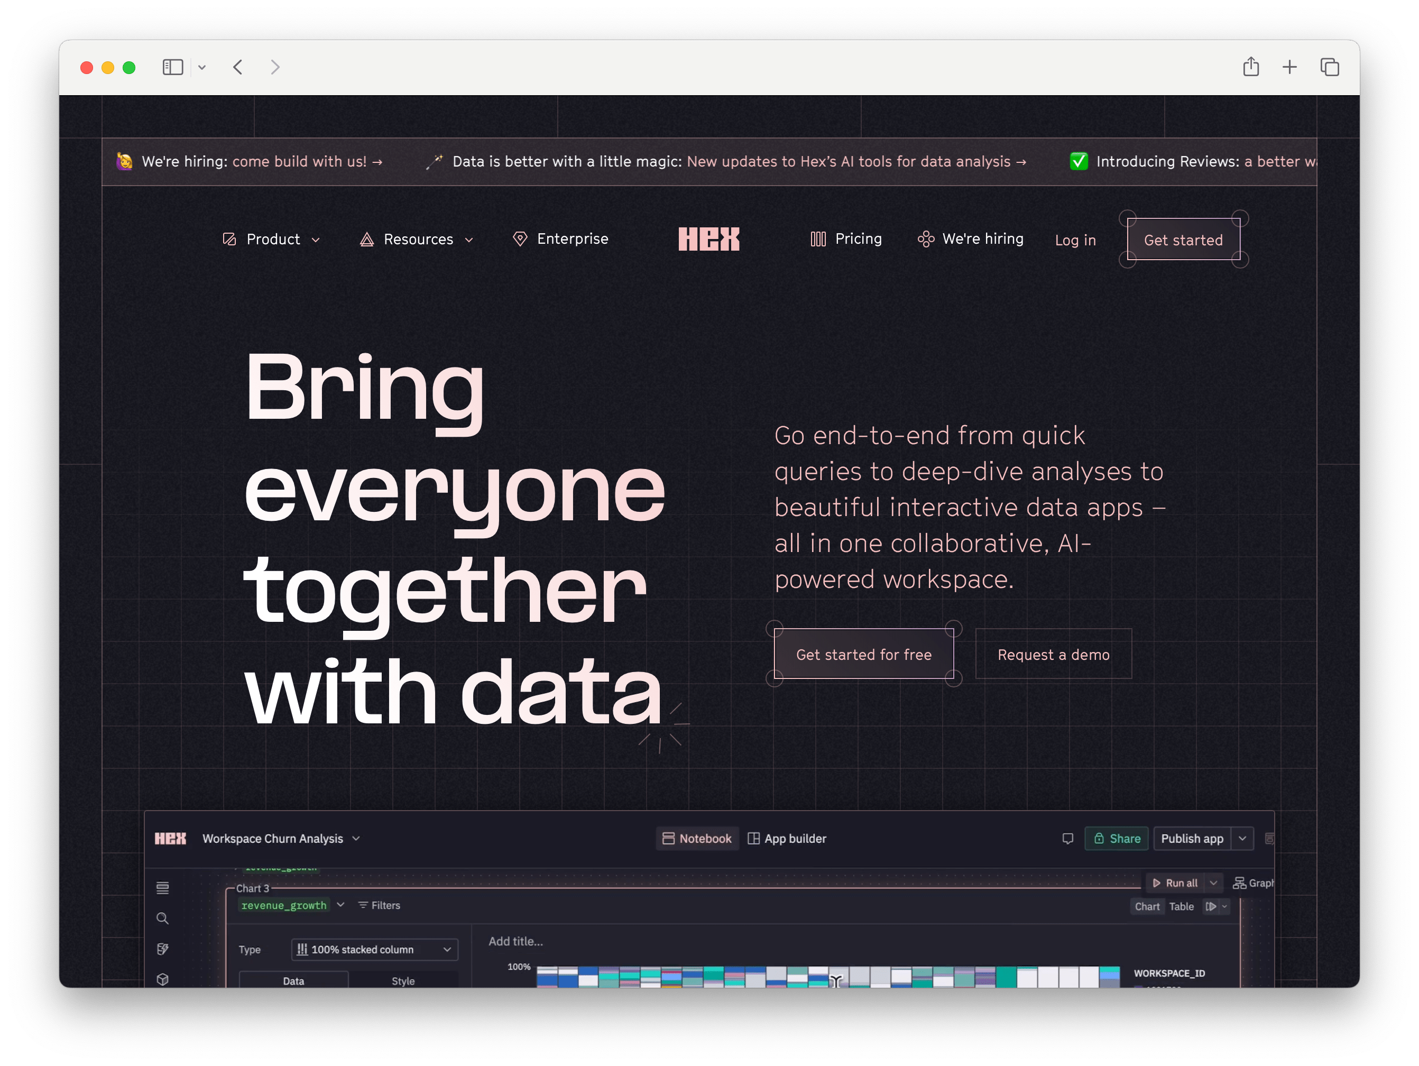Screen dimensions: 1419x1066
Task: Click the 'Add title...' field
Action: [516, 942]
